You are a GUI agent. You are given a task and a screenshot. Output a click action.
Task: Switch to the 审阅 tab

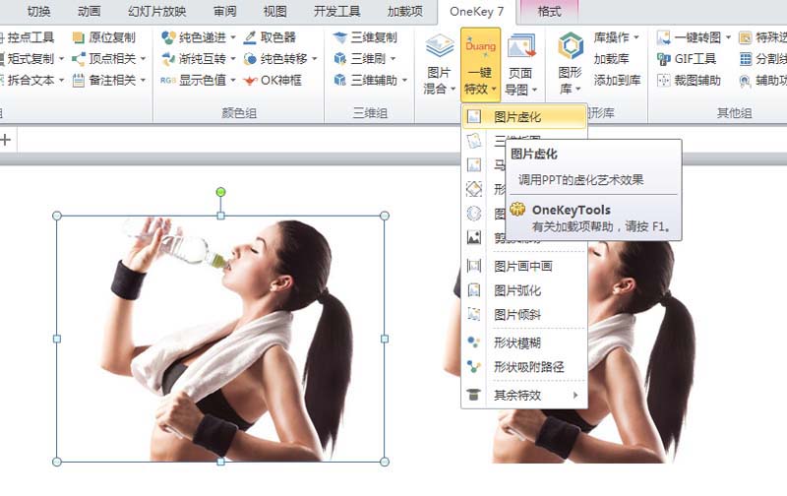(225, 12)
